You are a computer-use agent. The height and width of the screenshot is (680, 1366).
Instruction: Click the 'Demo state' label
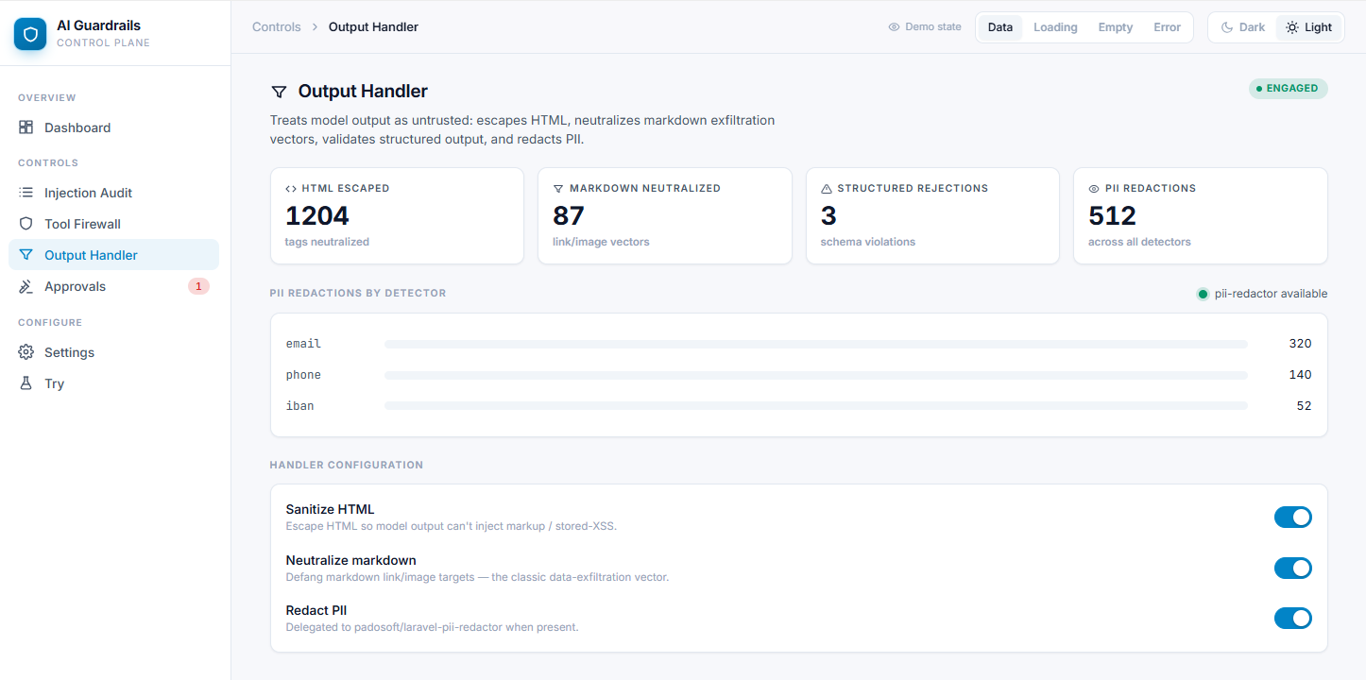932,27
